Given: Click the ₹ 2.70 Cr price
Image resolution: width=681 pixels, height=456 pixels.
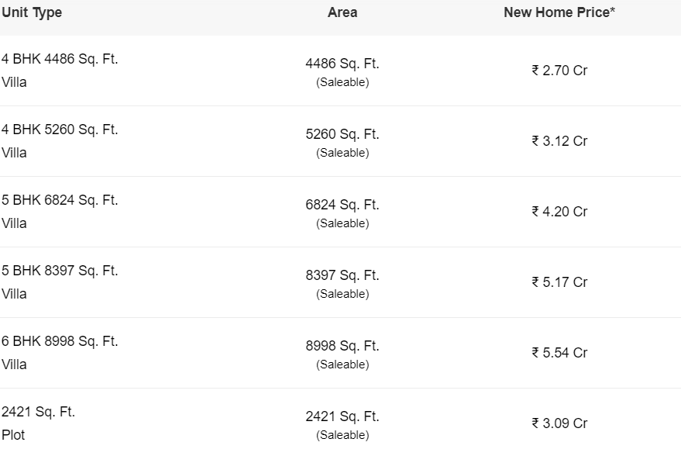Looking at the screenshot, I should click(559, 71).
